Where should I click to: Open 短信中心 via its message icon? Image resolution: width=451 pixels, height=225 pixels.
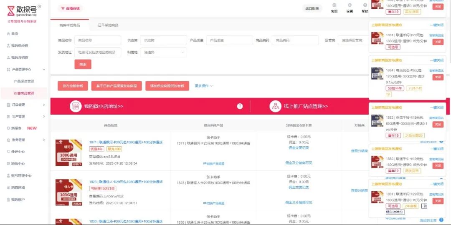[8, 164]
